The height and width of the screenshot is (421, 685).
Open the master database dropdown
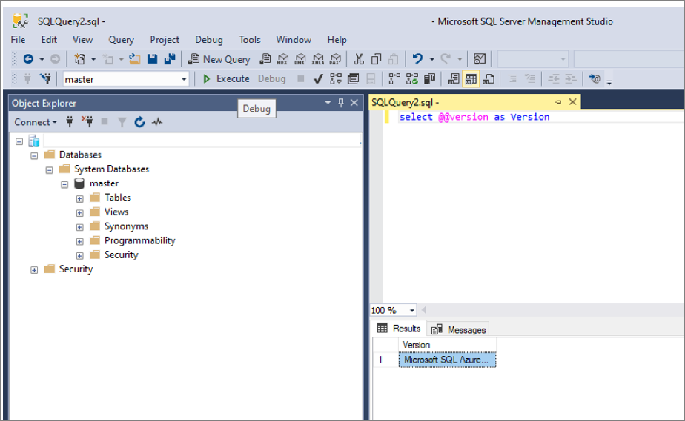(x=185, y=79)
